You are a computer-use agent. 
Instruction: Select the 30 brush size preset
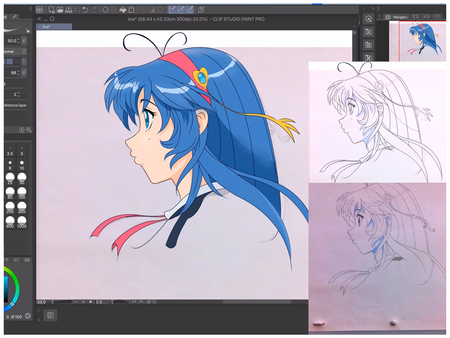click(x=22, y=179)
